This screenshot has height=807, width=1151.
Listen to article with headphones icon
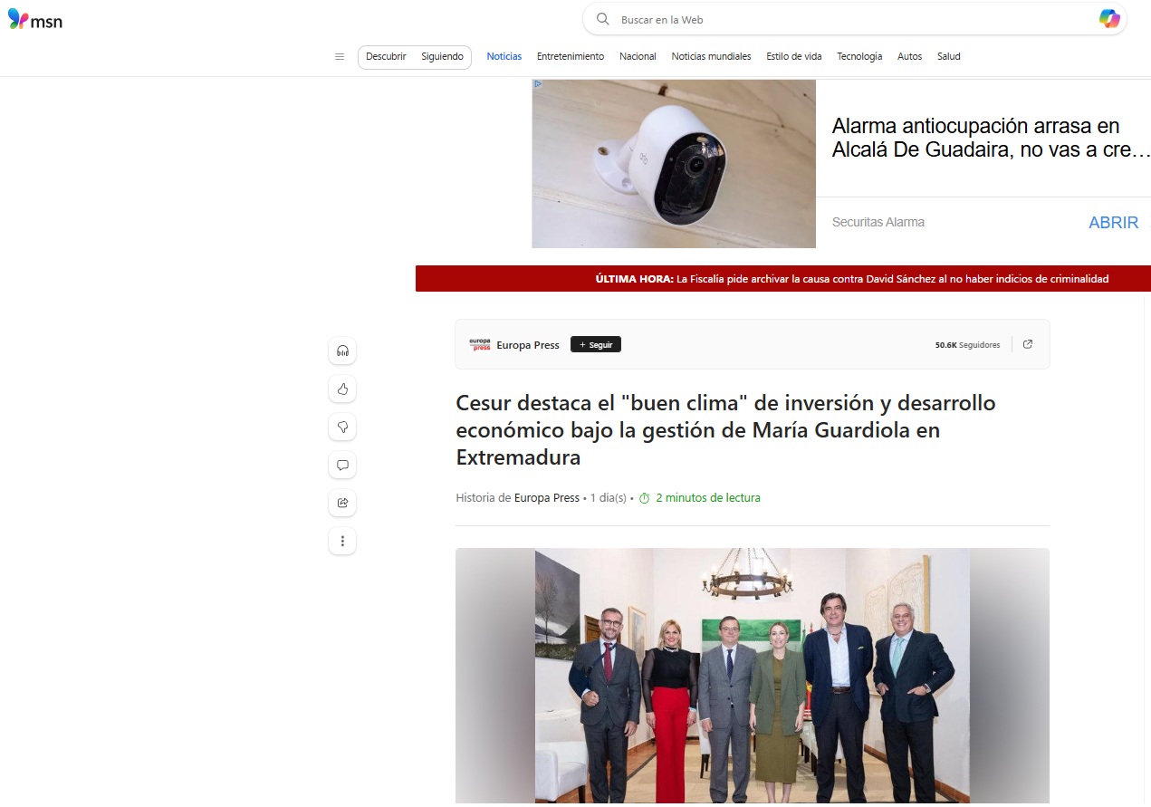click(342, 351)
